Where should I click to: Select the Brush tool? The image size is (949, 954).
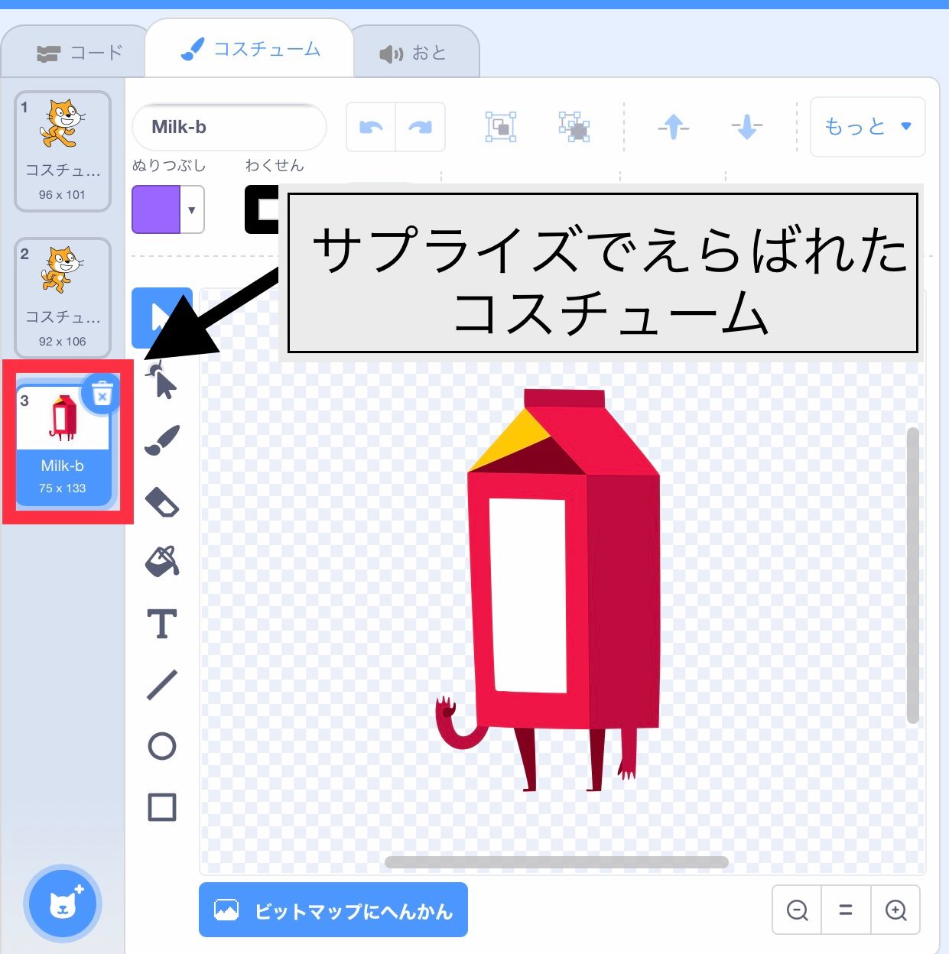162,441
